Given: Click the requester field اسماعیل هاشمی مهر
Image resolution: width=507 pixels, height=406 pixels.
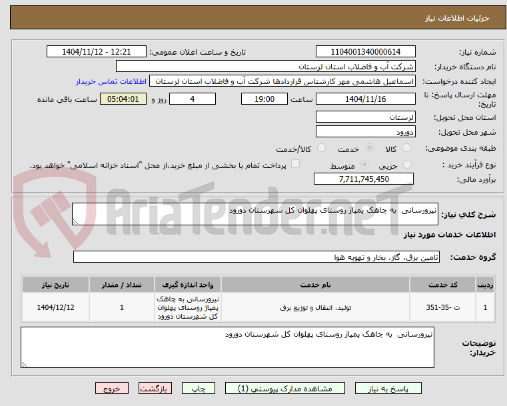Looking at the screenshot, I should tap(282, 81).
